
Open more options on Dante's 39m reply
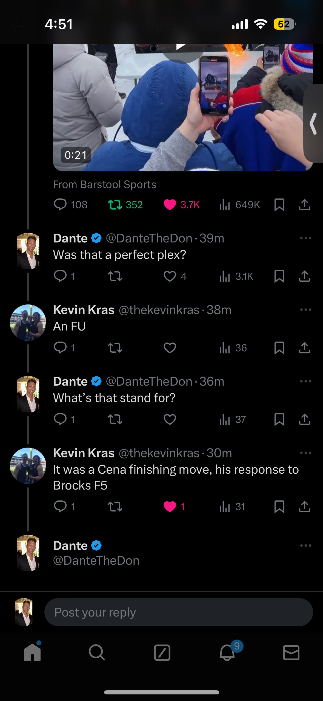point(305,238)
